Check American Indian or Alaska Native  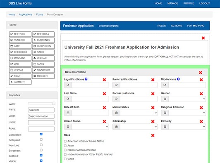65,141
